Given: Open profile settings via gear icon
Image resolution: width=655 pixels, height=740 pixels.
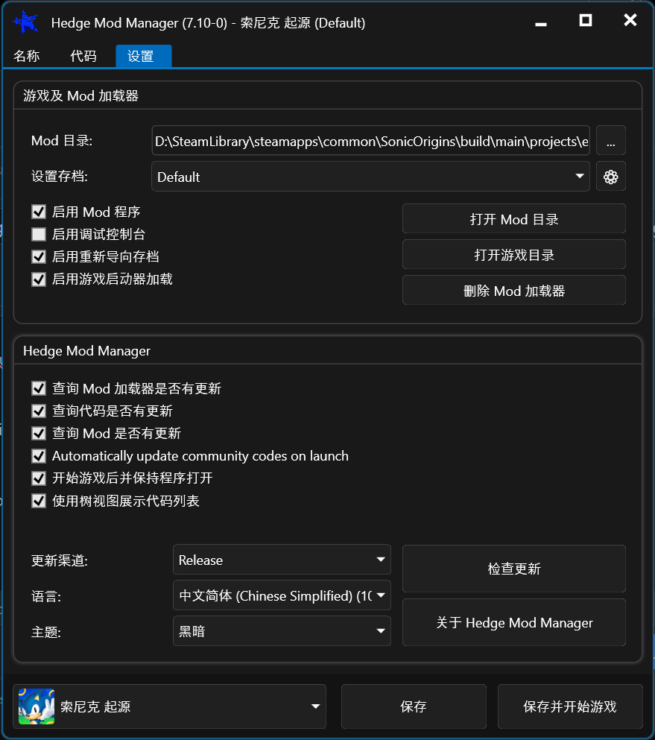Looking at the screenshot, I should point(610,177).
